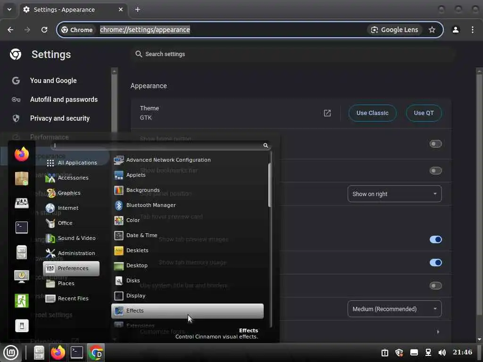Open the network connection tray icon

point(428,353)
